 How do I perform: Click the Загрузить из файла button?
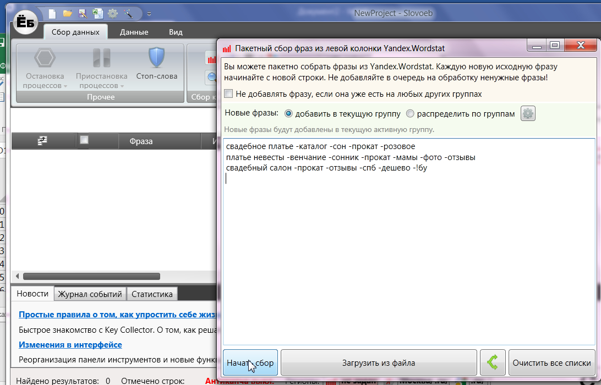(x=379, y=362)
